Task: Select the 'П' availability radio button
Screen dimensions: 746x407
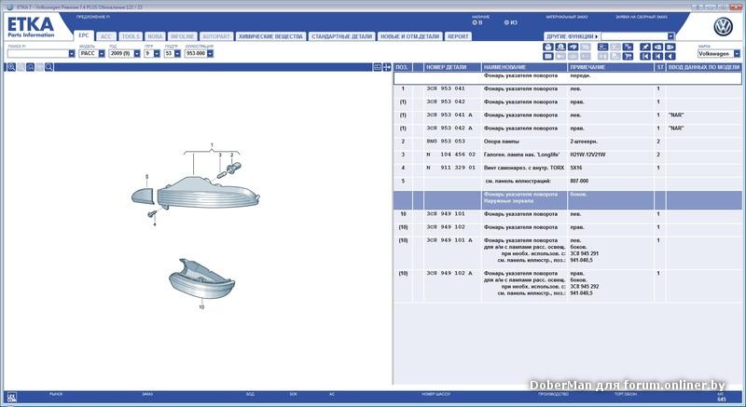Action: 475,22
